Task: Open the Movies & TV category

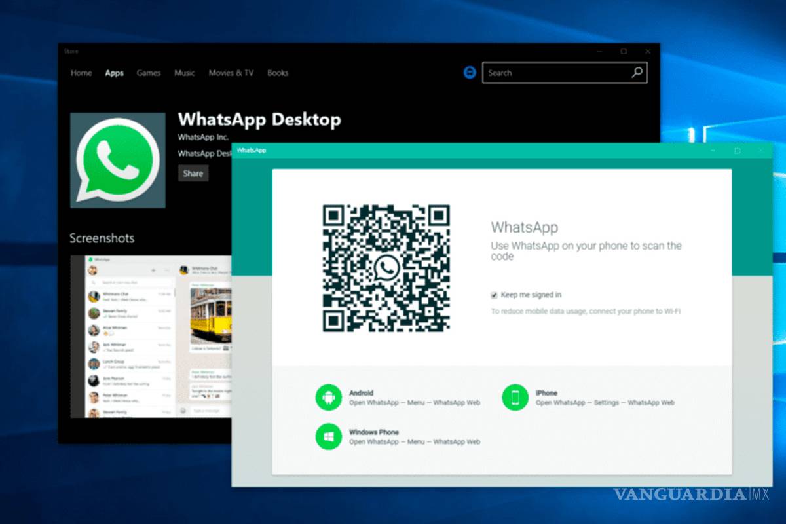Action: coord(231,73)
